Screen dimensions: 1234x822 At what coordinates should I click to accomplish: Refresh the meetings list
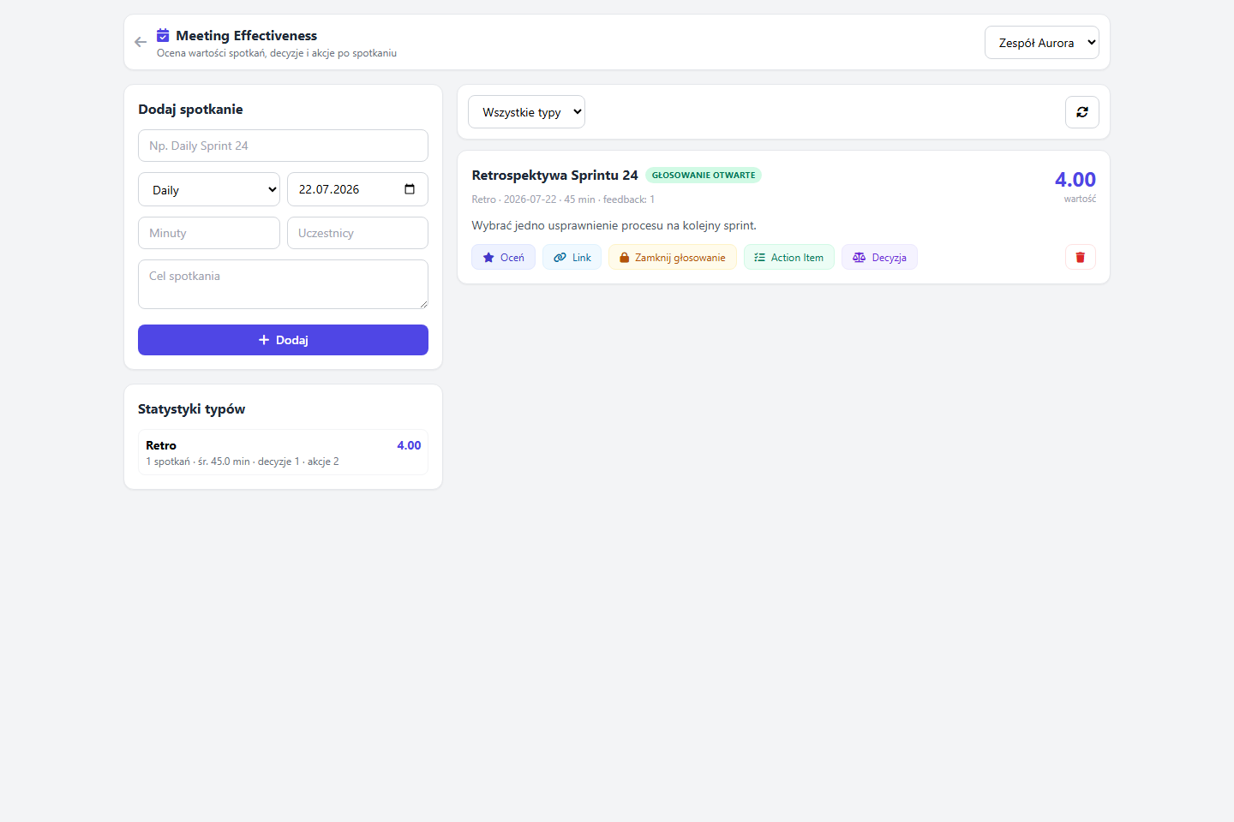(x=1082, y=112)
